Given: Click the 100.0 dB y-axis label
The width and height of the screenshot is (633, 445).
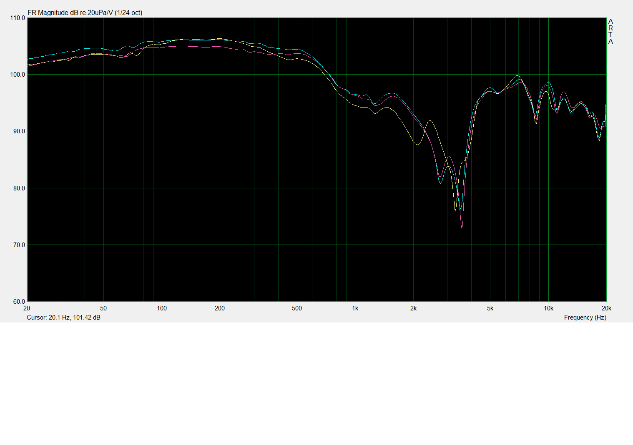Looking at the screenshot, I should tap(18, 75).
